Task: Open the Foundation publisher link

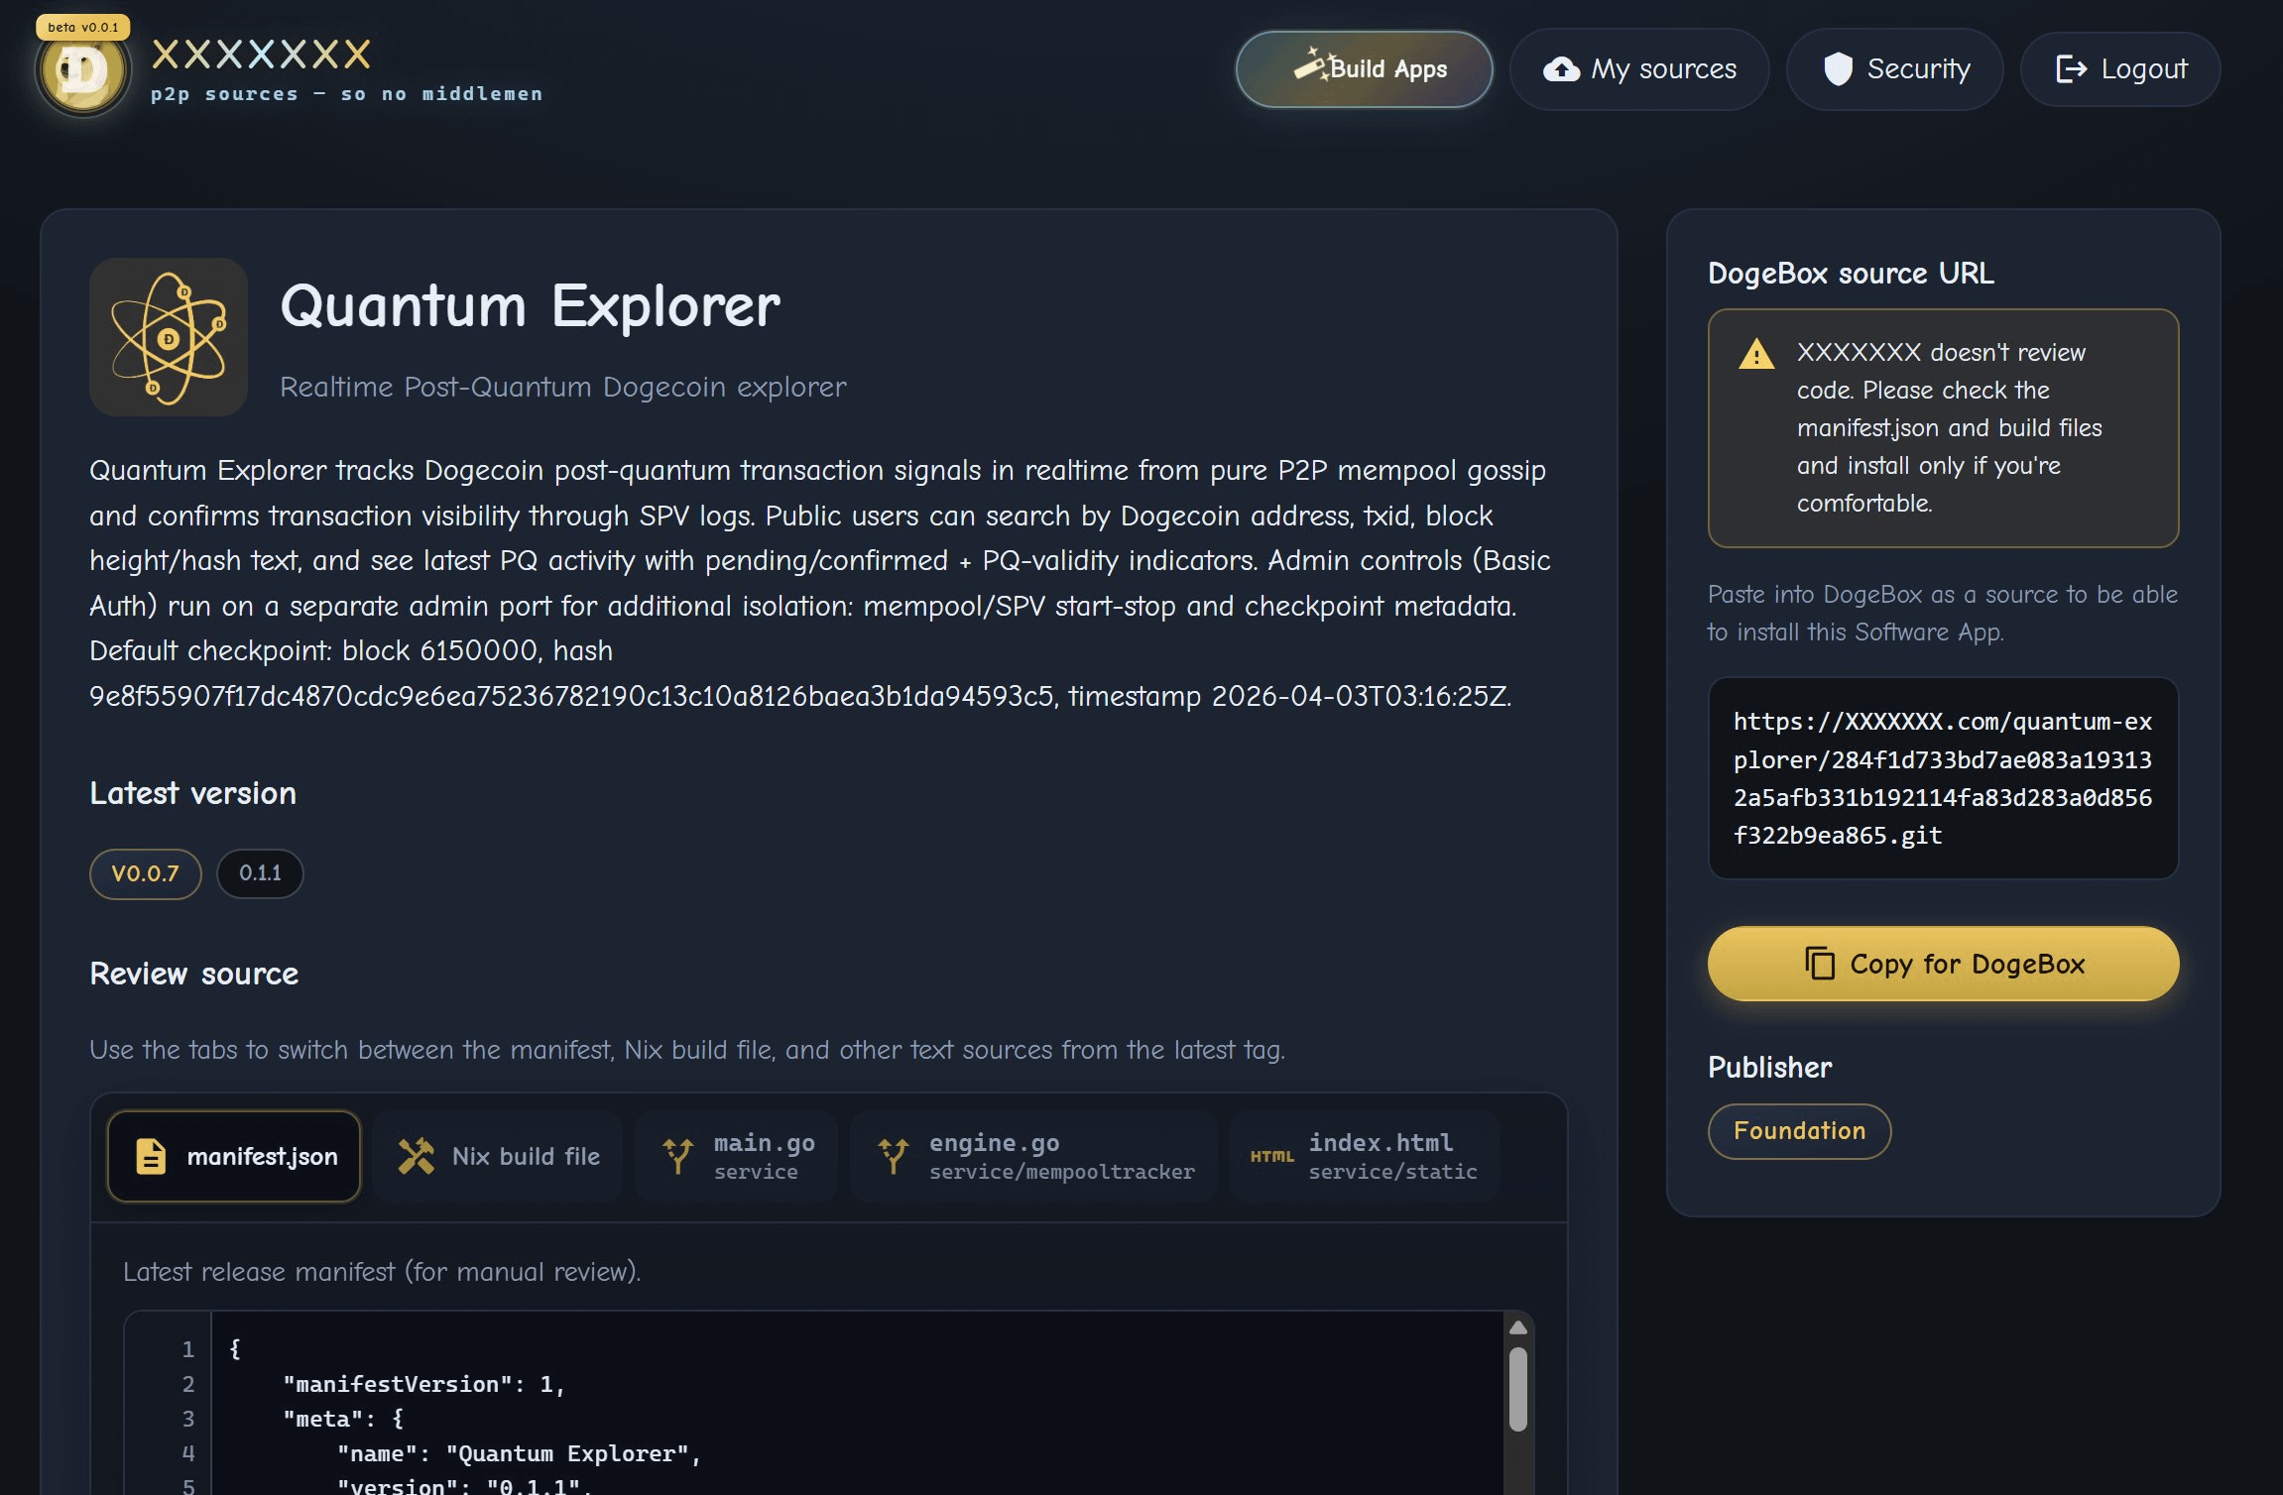Action: click(1798, 1131)
